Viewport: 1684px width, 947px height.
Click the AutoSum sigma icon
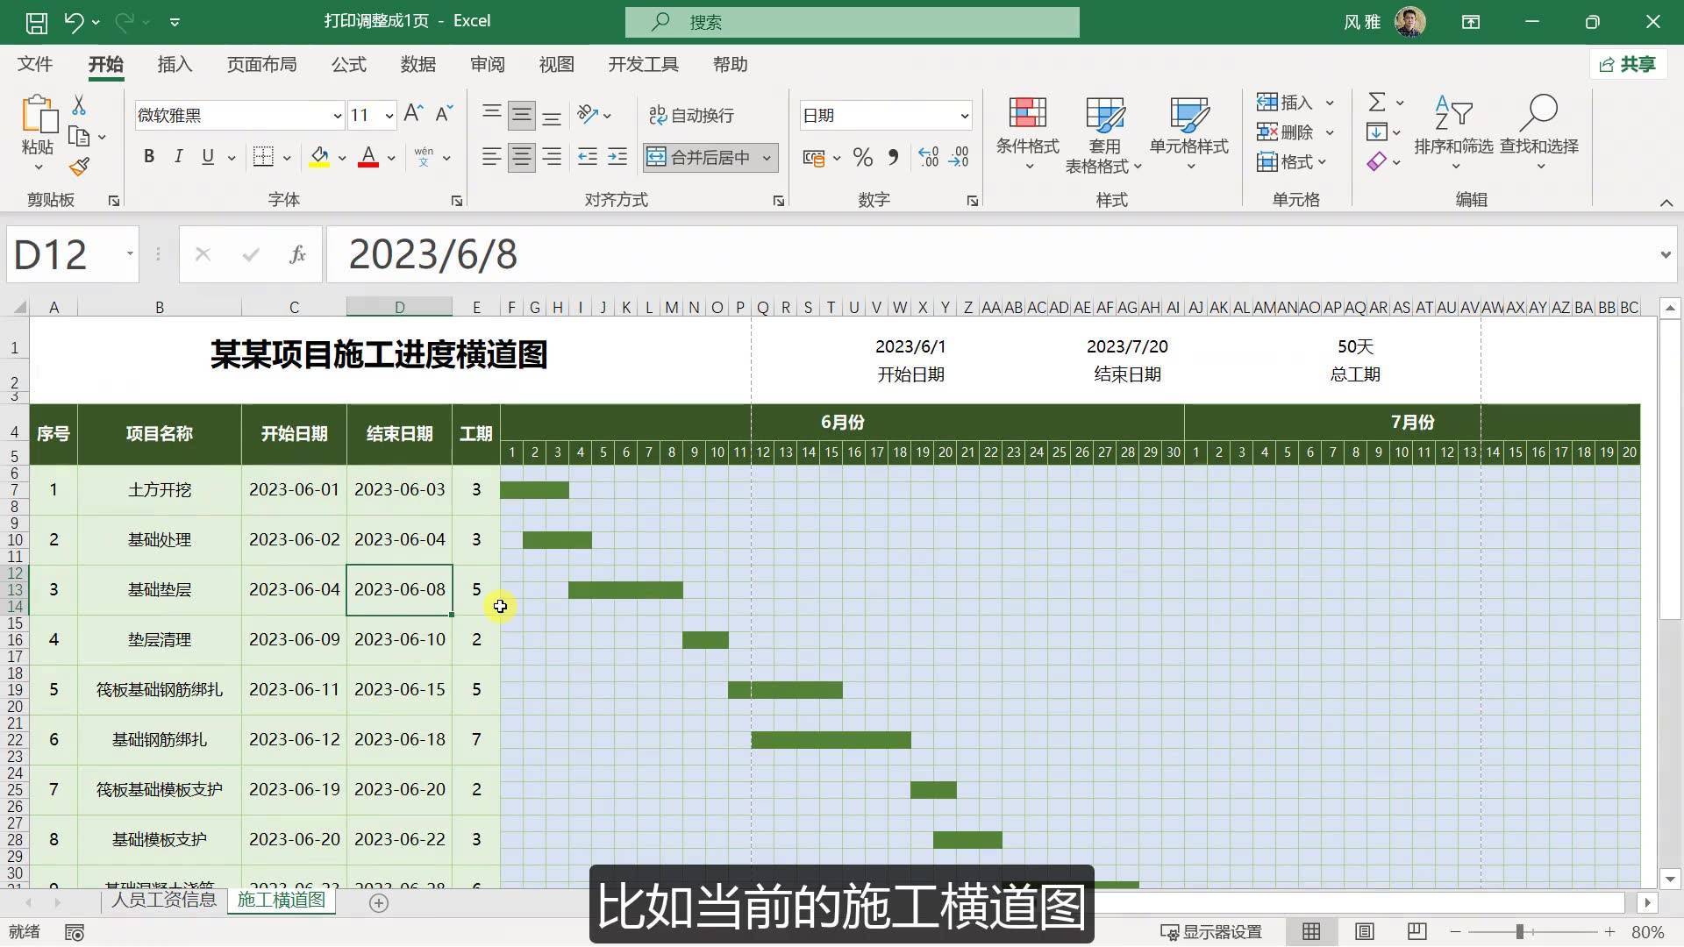[1377, 103]
